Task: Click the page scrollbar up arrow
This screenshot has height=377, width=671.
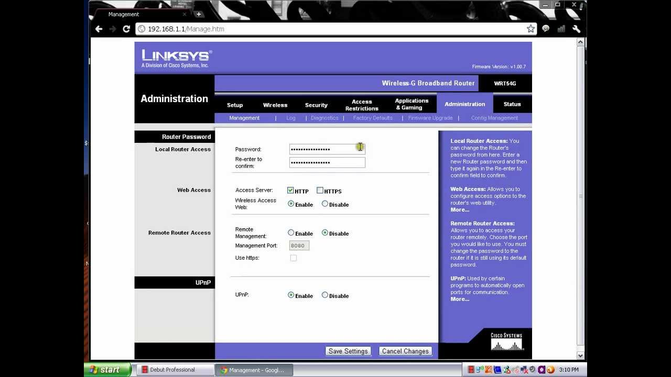Action: click(x=580, y=42)
